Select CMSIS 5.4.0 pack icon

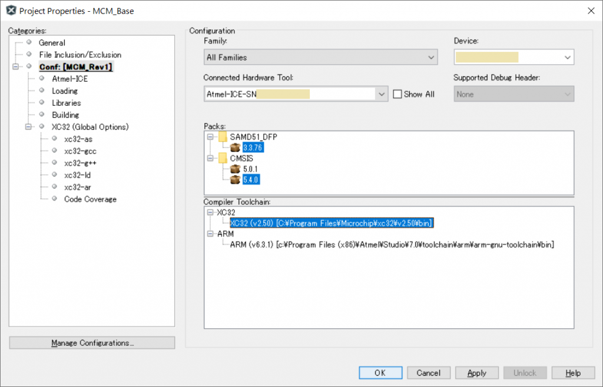point(236,179)
